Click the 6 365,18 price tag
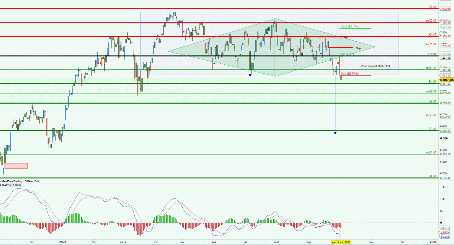The image size is (454, 245). click(445, 154)
